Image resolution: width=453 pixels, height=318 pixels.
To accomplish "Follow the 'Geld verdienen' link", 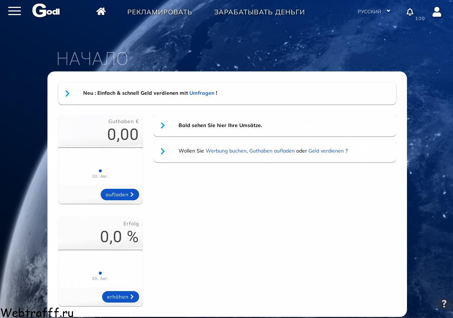I will (x=326, y=151).
